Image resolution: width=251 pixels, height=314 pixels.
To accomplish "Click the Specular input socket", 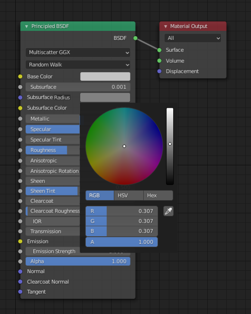I will click(x=20, y=129).
